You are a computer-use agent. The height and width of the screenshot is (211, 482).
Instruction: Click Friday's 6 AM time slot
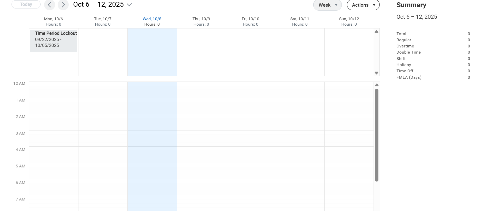click(x=250, y=187)
